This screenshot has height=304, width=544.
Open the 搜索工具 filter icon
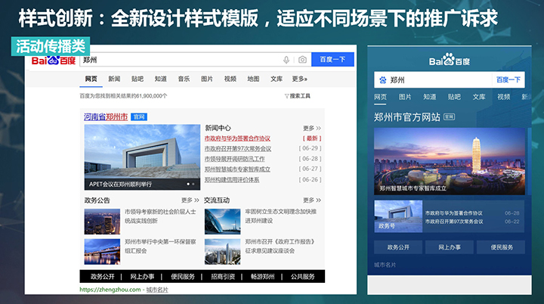[287, 96]
